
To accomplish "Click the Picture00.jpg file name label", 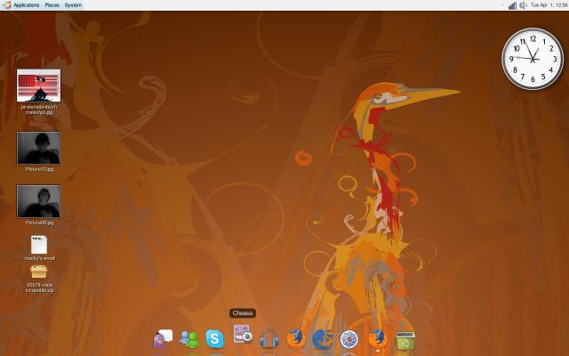I will (39, 222).
